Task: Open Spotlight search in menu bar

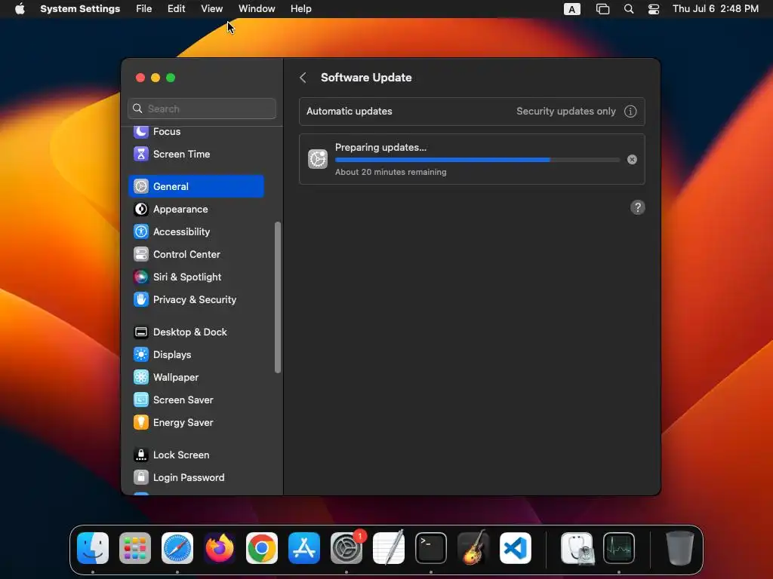Action: tap(629, 9)
